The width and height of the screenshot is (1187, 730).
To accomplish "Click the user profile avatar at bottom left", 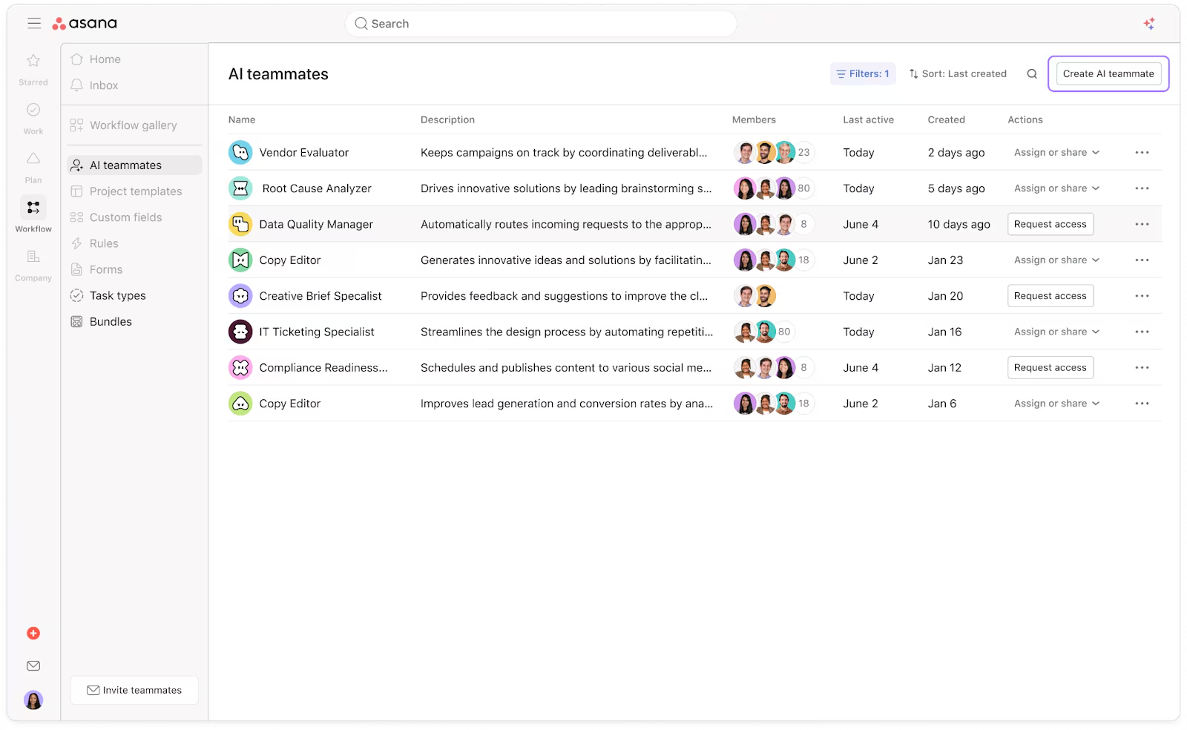I will [33, 700].
